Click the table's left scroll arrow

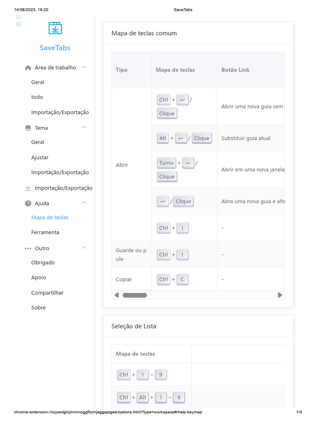116,295
